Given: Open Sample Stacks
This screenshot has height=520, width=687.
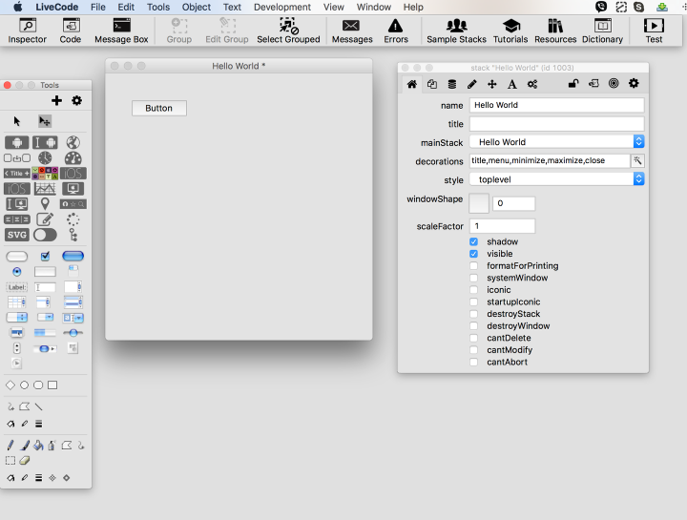Looking at the screenshot, I should [456, 31].
